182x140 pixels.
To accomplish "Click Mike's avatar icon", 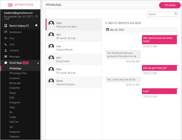I will [51, 70].
